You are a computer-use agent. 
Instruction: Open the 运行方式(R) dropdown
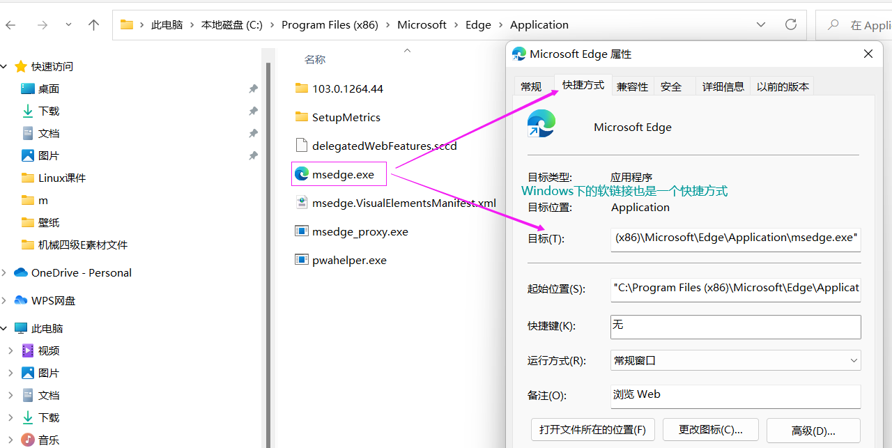736,360
